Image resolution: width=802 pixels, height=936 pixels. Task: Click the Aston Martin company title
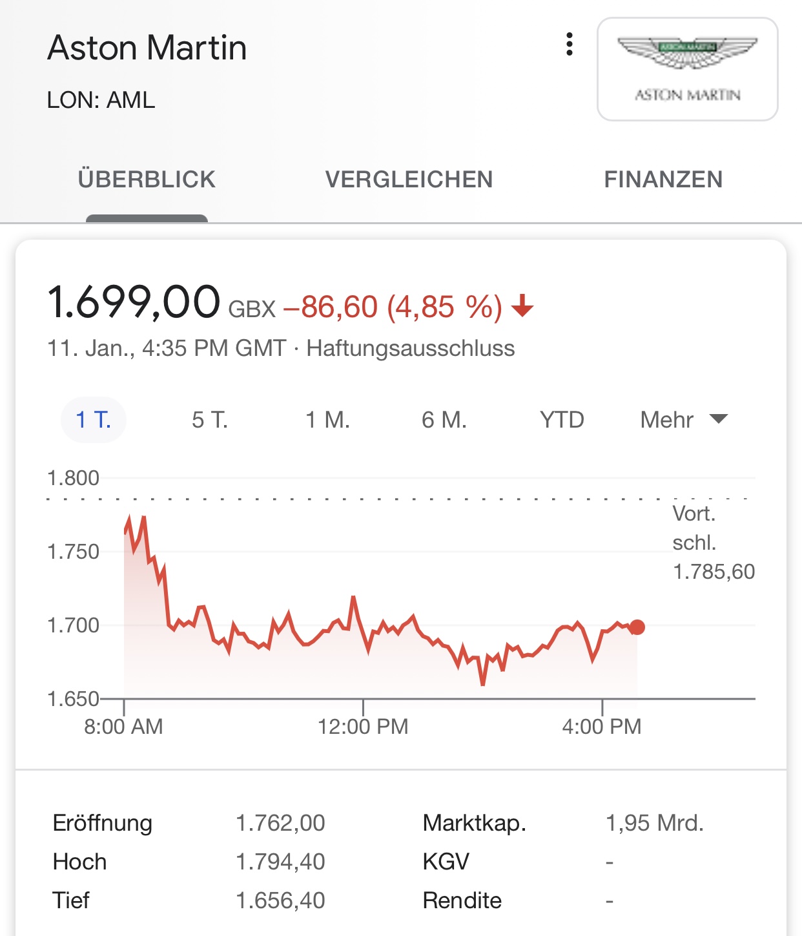click(x=147, y=48)
